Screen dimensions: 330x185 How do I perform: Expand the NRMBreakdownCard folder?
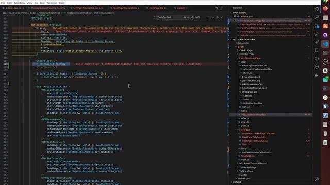click(253, 84)
